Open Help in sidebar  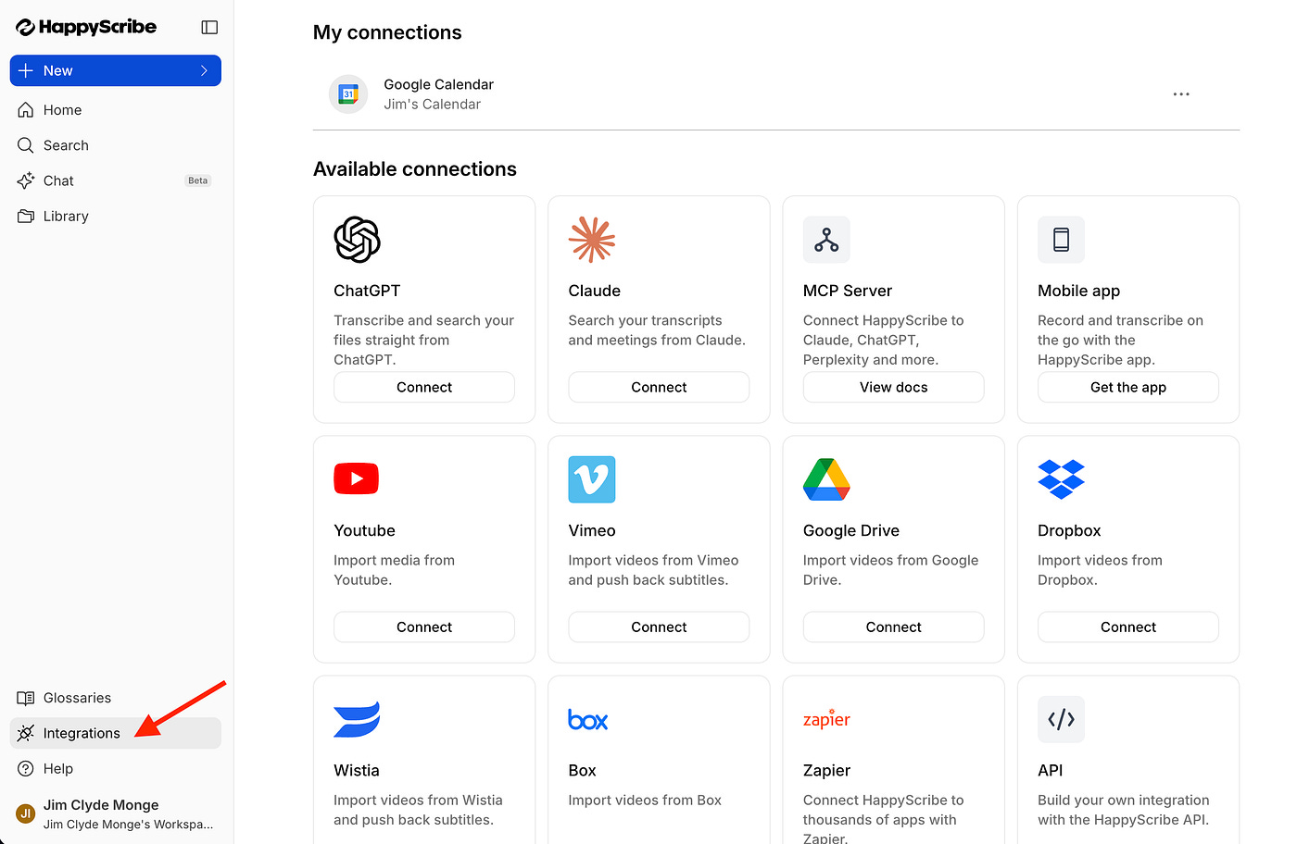click(116, 768)
